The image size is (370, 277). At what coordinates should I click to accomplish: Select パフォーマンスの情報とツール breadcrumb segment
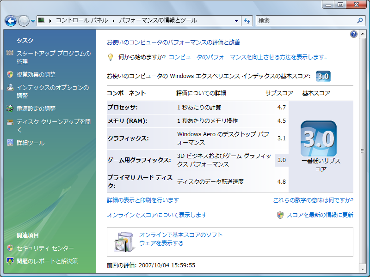158,20
